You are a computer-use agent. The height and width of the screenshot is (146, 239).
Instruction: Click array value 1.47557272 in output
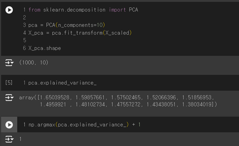[x=126, y=104]
